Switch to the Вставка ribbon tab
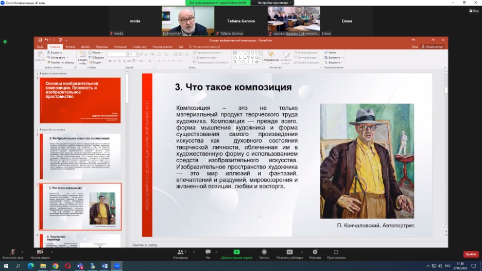482x271 pixels. (70, 46)
